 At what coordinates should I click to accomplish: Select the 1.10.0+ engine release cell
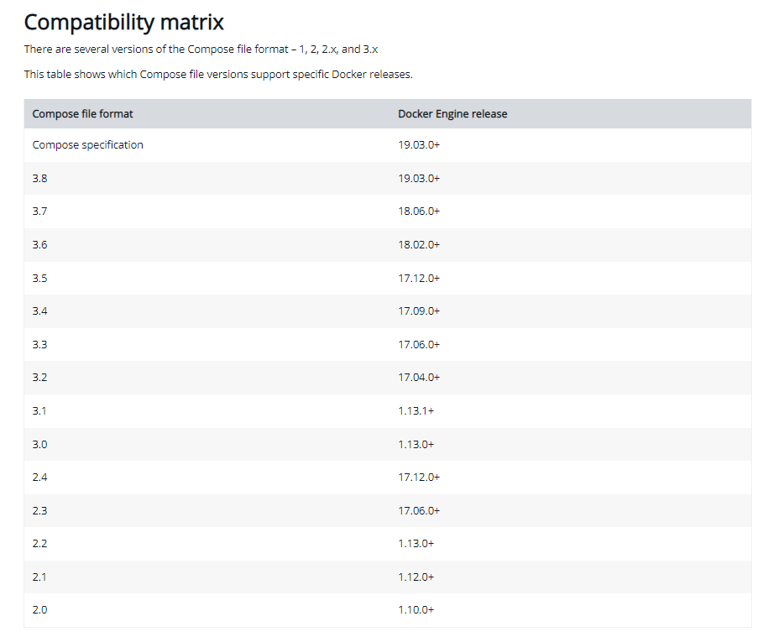coord(415,610)
